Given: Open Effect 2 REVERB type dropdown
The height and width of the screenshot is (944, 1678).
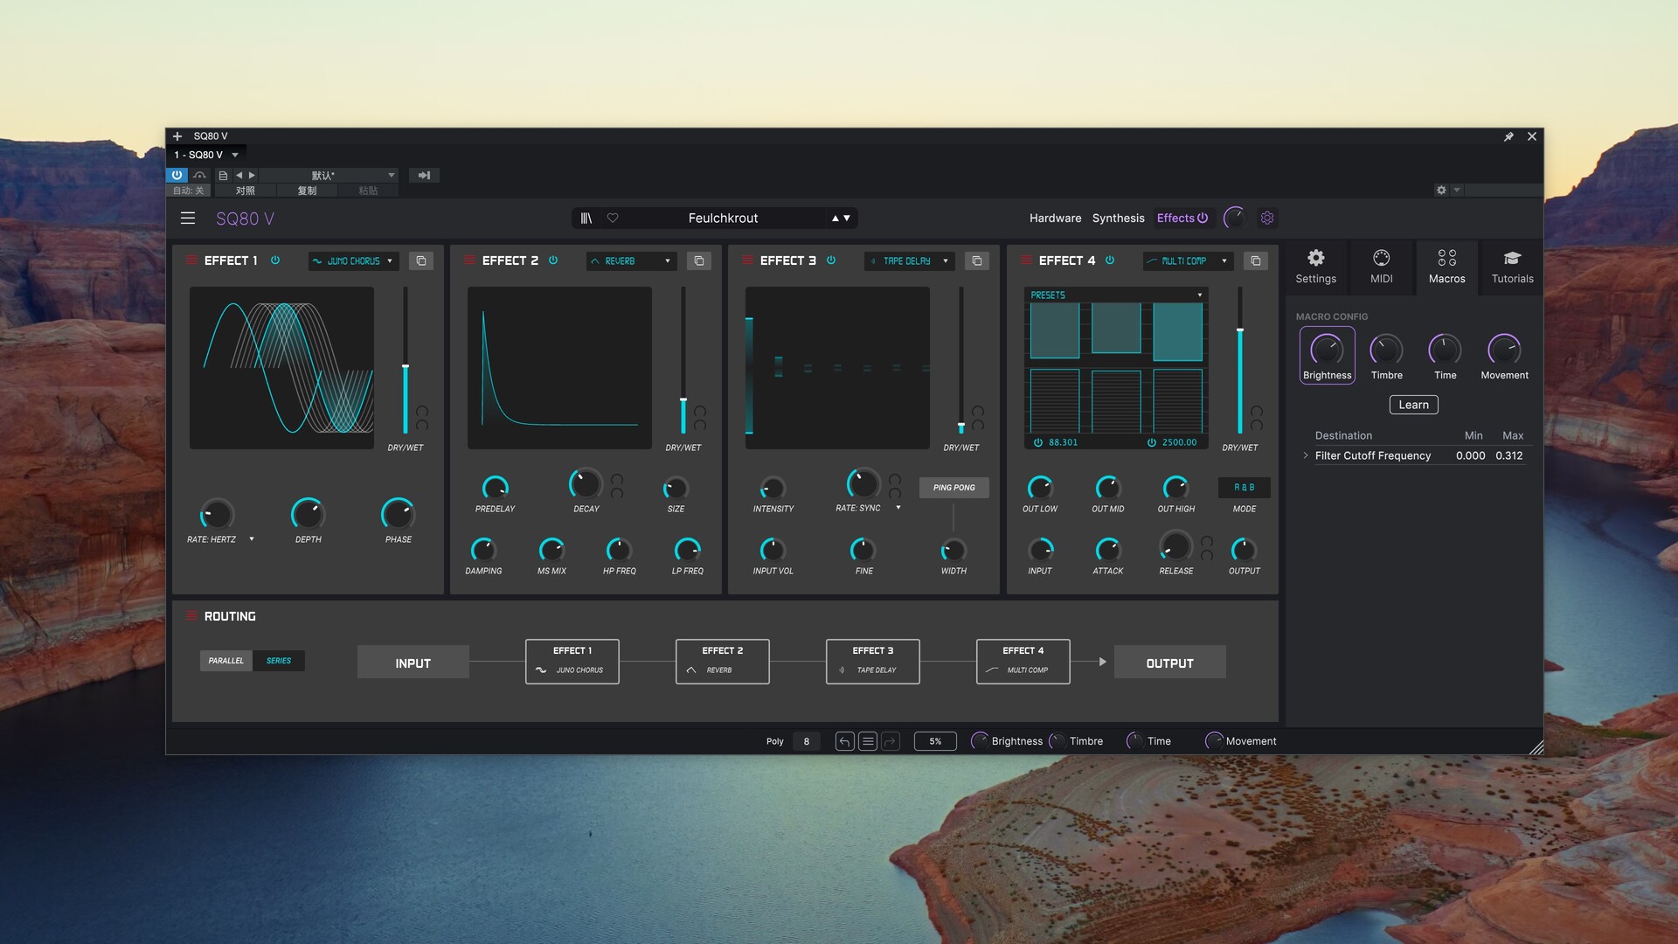Looking at the screenshot, I should [x=631, y=260].
